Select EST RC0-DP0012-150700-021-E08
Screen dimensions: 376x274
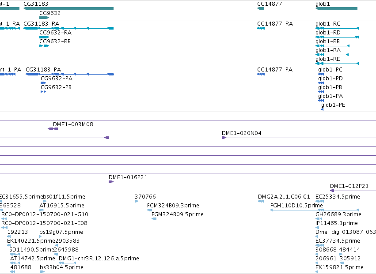coord(44,223)
